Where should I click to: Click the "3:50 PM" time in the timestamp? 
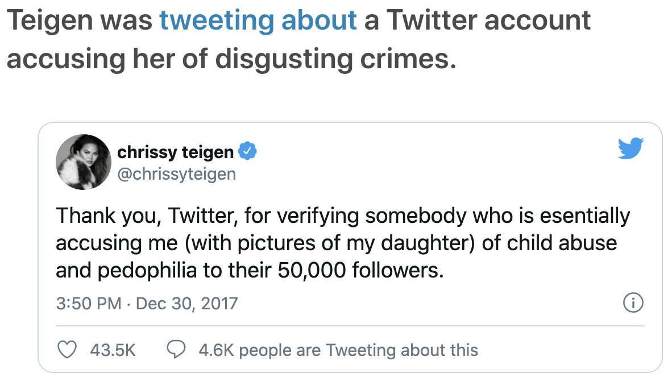pyautogui.click(x=88, y=303)
